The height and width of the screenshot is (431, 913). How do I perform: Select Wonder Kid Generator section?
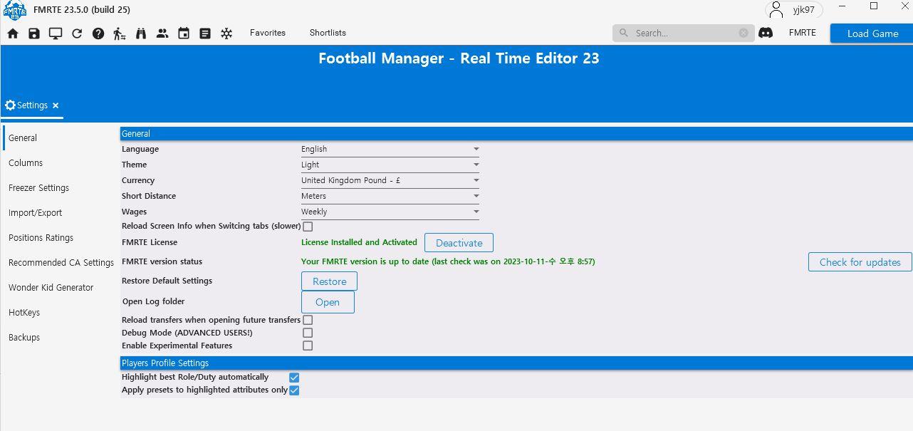click(x=51, y=288)
